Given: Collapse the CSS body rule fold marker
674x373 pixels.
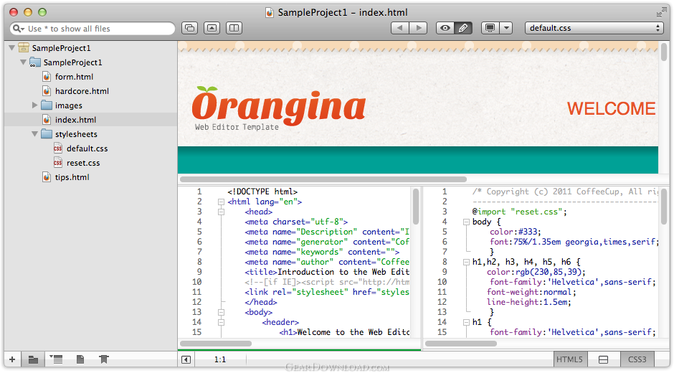Looking at the screenshot, I should (x=466, y=222).
